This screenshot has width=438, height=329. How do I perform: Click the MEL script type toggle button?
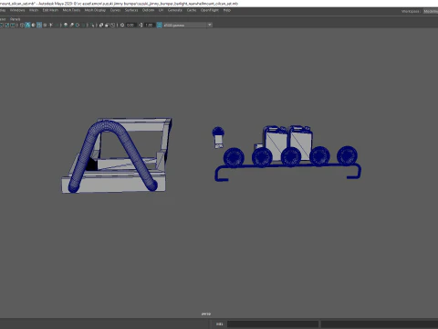tap(219, 324)
